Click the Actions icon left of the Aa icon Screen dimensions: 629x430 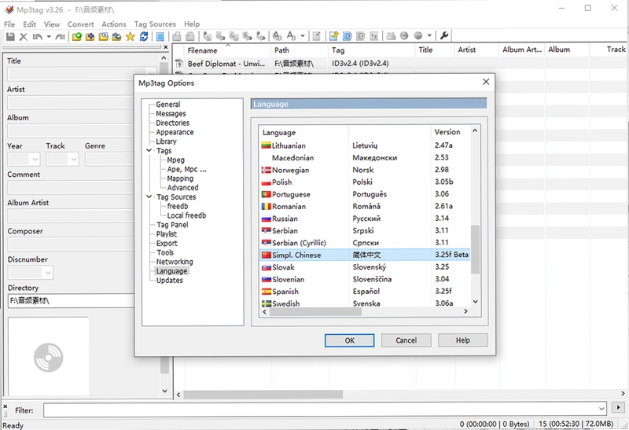[x=277, y=36]
